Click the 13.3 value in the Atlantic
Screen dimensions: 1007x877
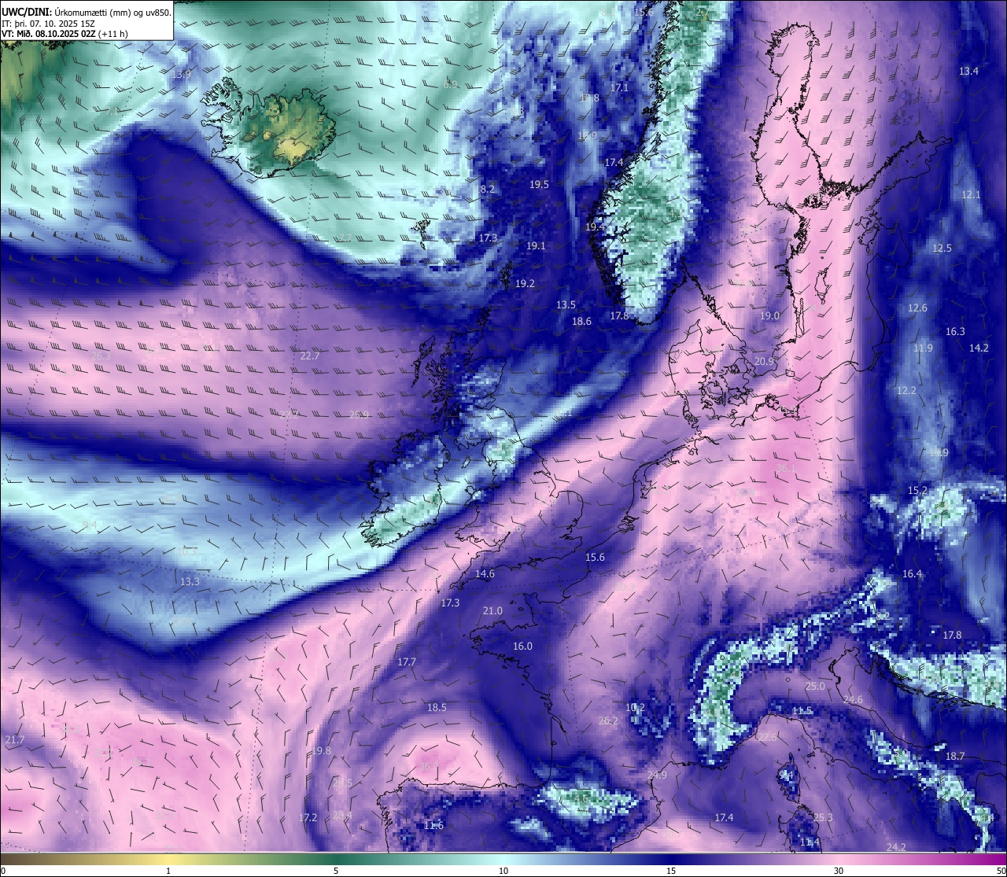(190, 582)
